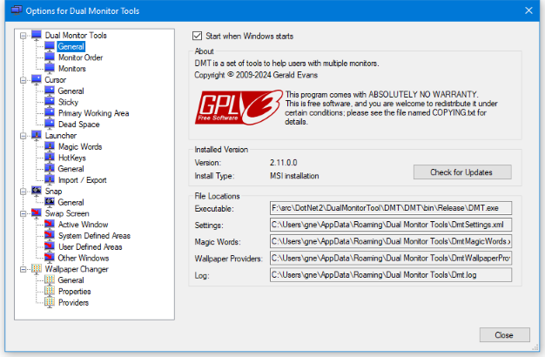545x357 pixels.
Task: Click the Snap category icon
Action: click(x=37, y=191)
